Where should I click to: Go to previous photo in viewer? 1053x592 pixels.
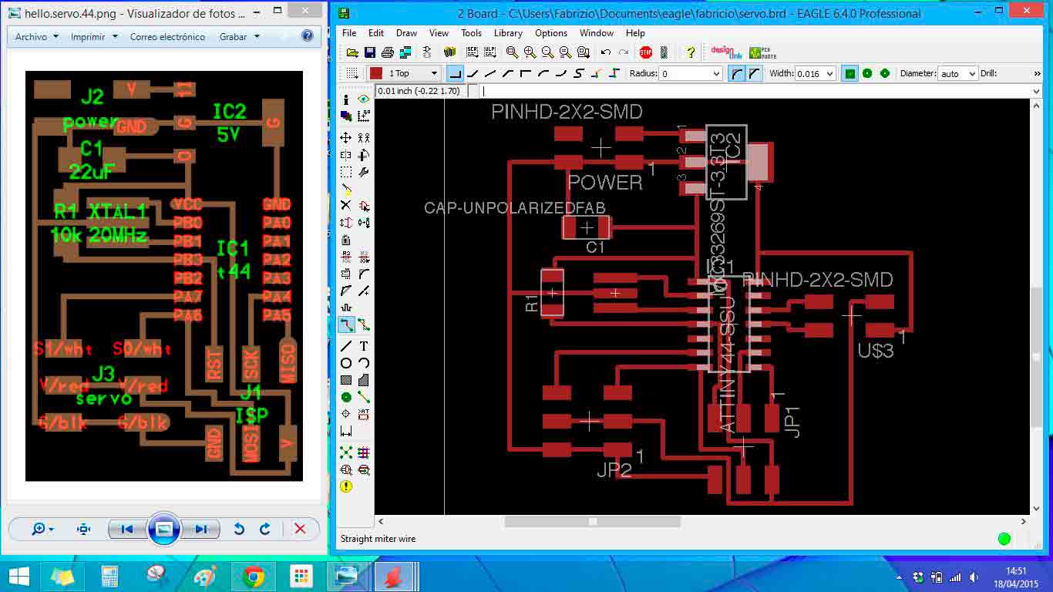(127, 529)
